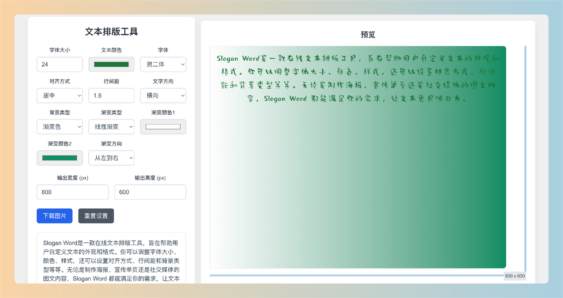Viewport: 563px width, 298px height.
Task: Click inside the Slogan Word text area
Action: pyautogui.click(x=111, y=258)
